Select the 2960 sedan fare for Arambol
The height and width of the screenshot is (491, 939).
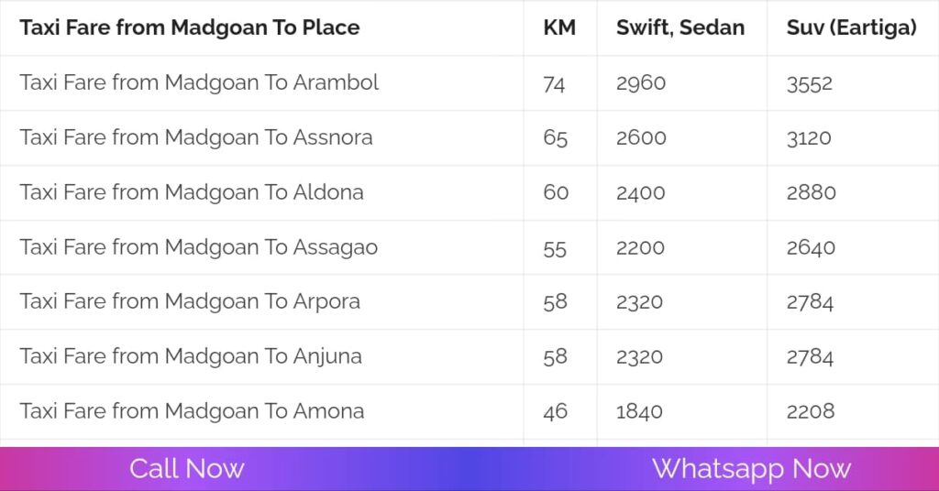click(641, 83)
